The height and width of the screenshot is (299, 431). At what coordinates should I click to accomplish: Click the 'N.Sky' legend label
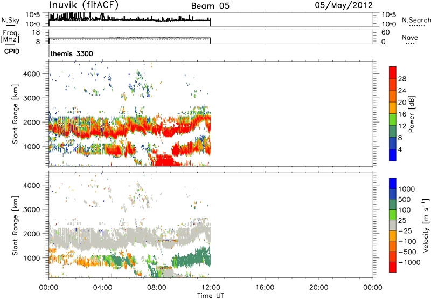tap(10, 20)
